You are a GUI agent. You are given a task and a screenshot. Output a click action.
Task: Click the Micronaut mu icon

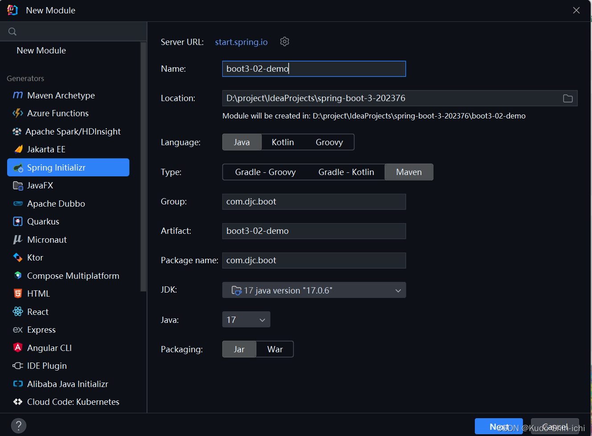click(18, 240)
